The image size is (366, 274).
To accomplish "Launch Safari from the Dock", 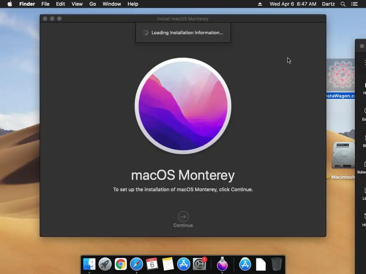I will [x=136, y=264].
